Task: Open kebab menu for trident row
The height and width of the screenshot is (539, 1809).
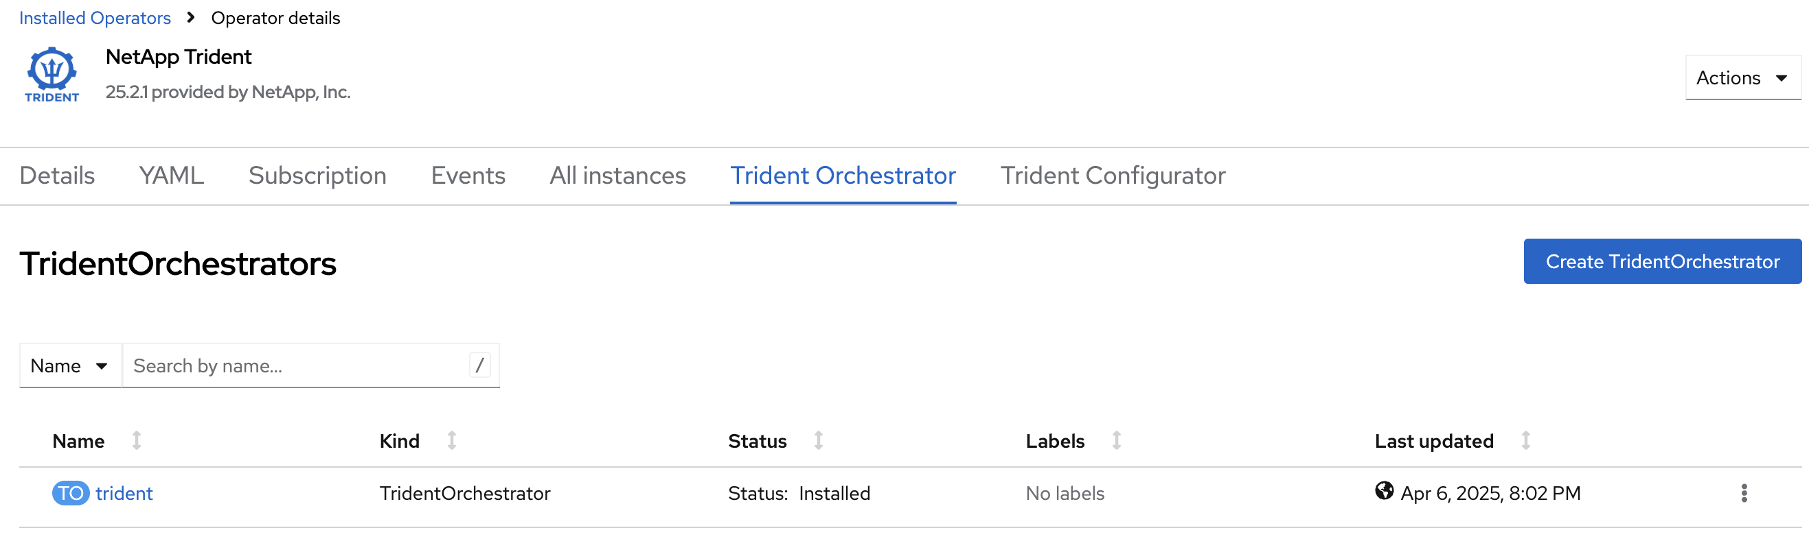Action: pos(1744,494)
